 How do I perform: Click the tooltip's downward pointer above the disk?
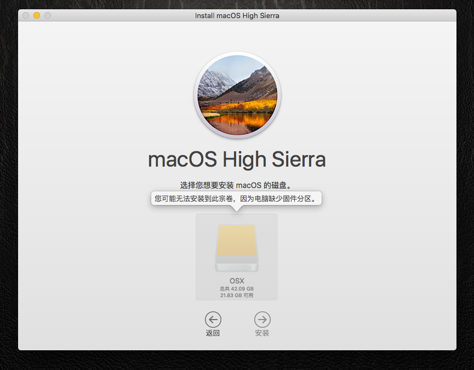click(237, 208)
